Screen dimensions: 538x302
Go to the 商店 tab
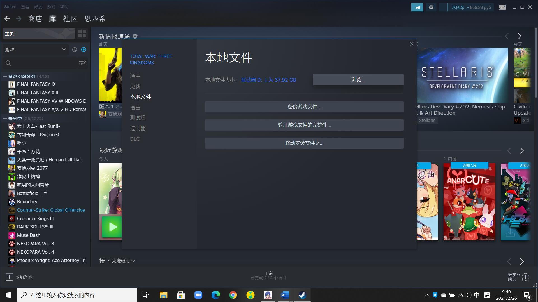[35, 19]
